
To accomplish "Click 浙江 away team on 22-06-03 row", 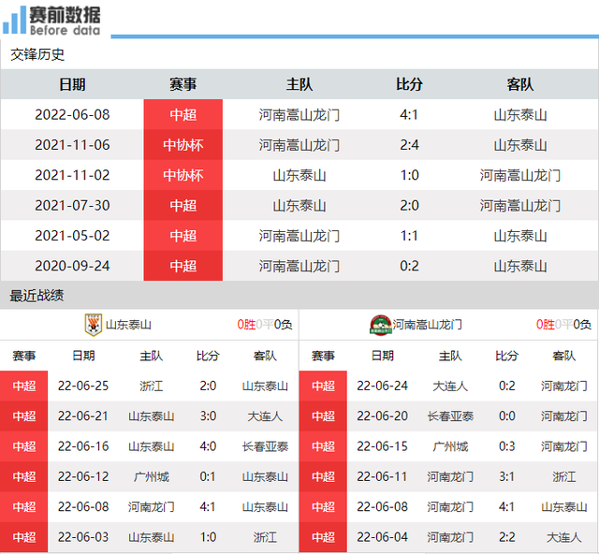I will 265,537.
